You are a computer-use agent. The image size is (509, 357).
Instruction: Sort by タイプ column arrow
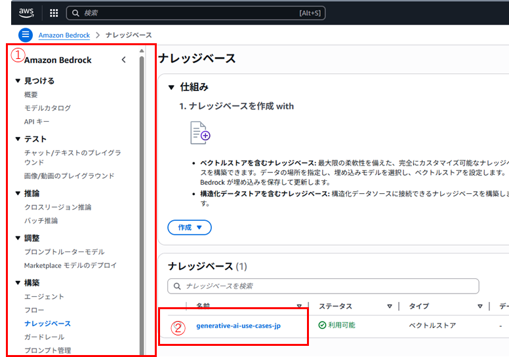pyautogui.click(x=479, y=306)
